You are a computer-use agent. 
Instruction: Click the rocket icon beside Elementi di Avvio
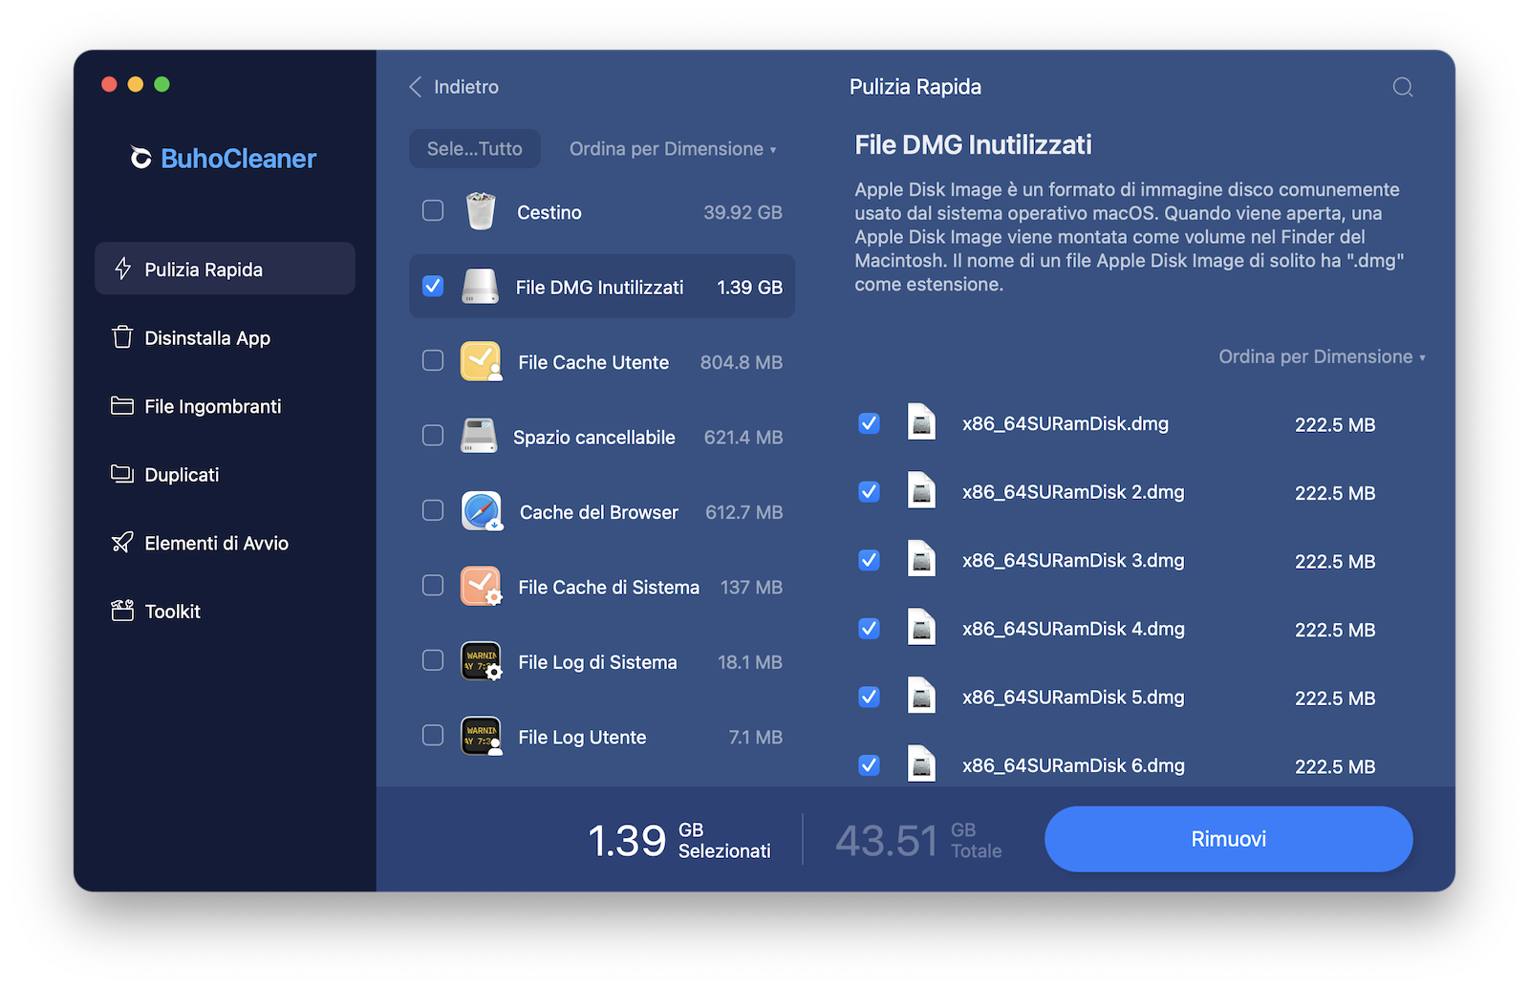(122, 543)
